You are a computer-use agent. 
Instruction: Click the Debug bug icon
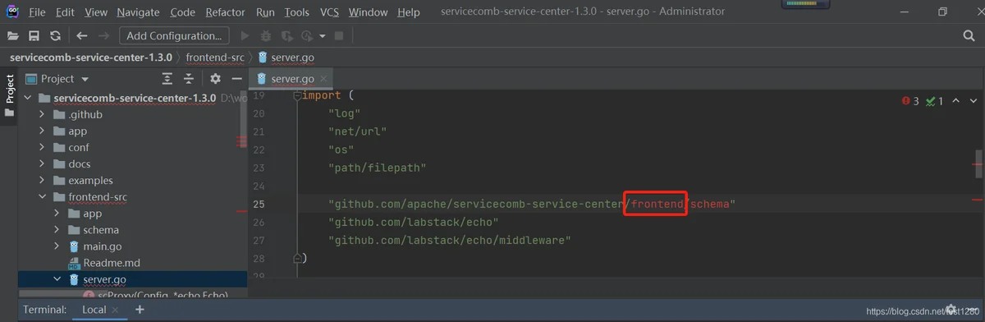(x=266, y=36)
